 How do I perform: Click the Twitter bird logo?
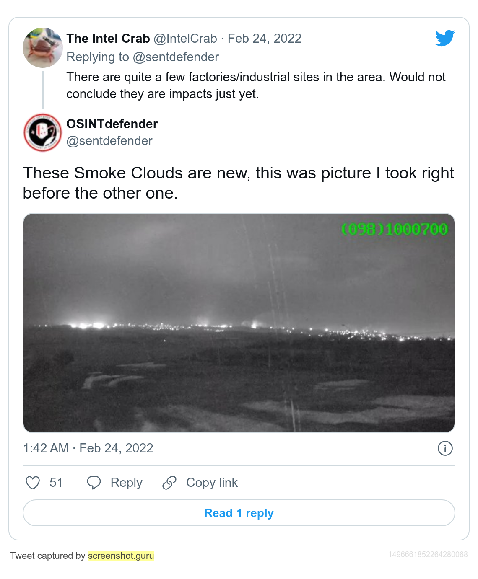(x=445, y=38)
